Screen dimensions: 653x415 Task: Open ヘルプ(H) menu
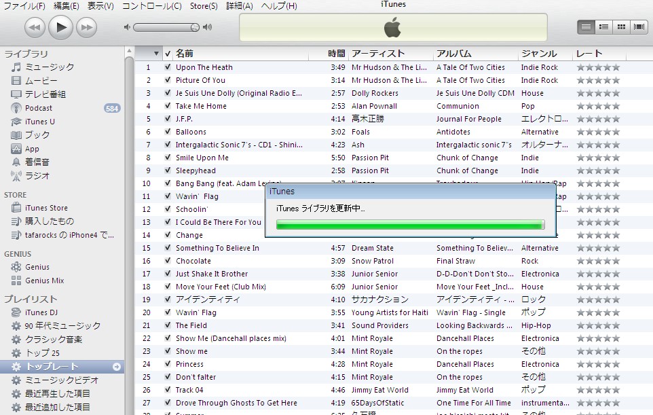click(279, 6)
